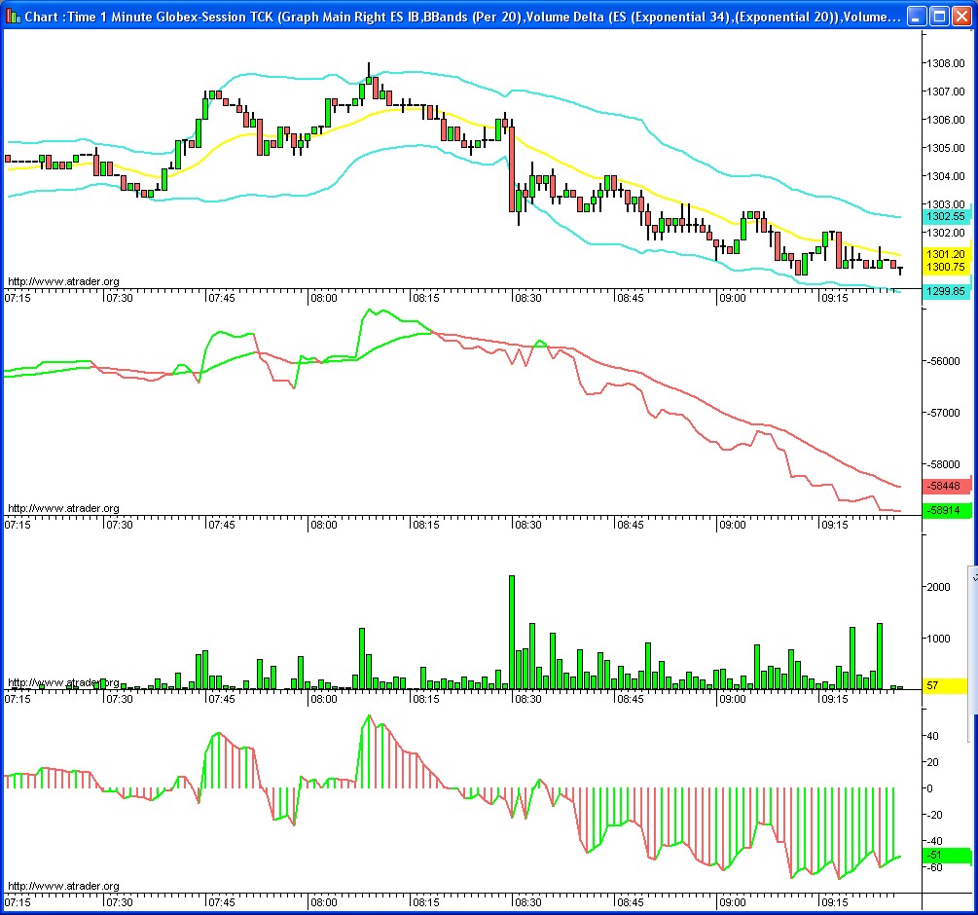Click the atrader.org link in price pane
This screenshot has width=978, height=915.
tap(63, 281)
